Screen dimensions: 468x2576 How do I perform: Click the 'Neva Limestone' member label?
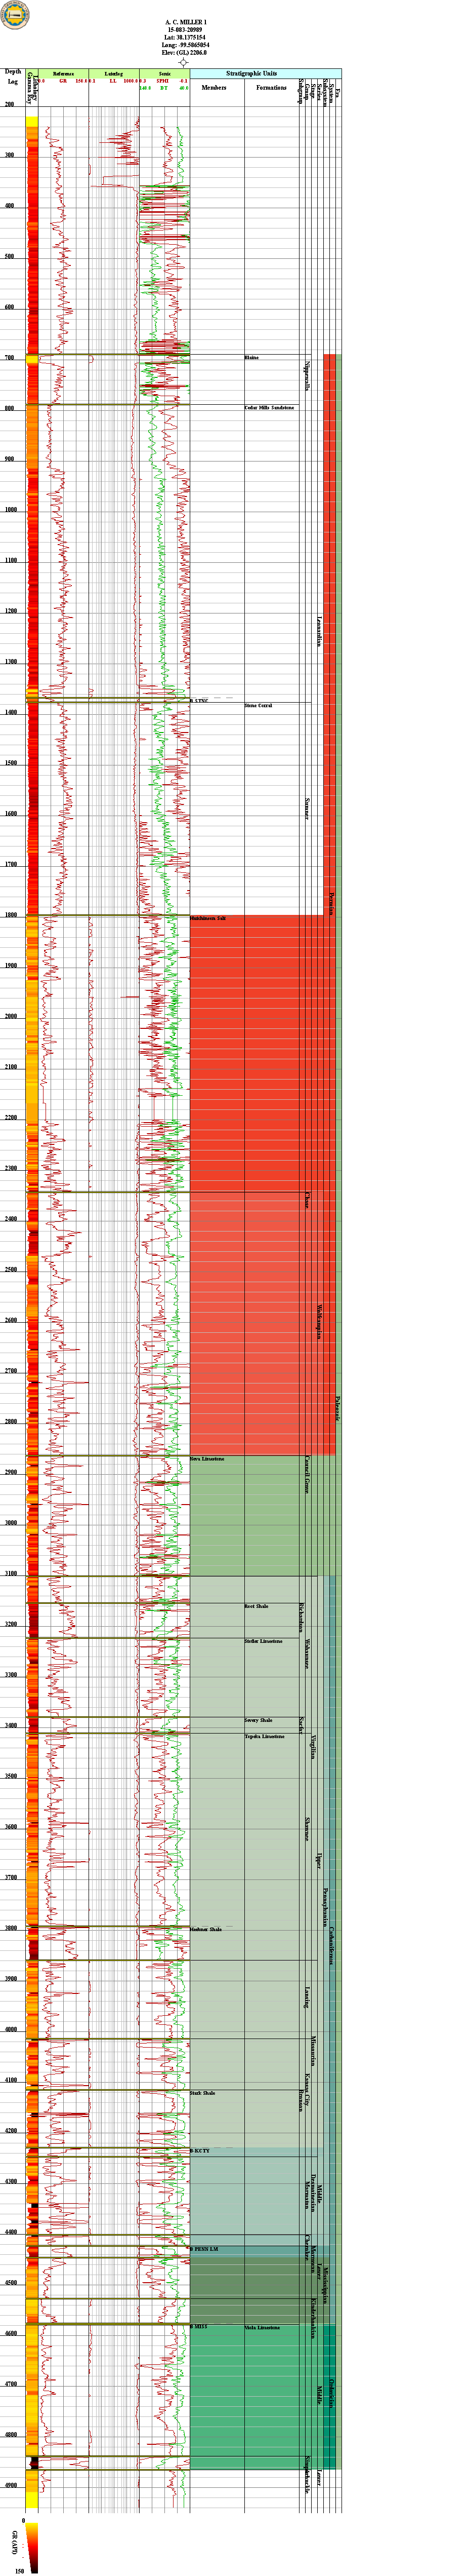(x=207, y=1459)
